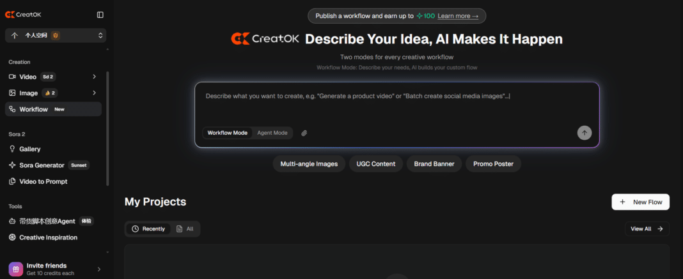Switch to Agent Mode

point(272,133)
